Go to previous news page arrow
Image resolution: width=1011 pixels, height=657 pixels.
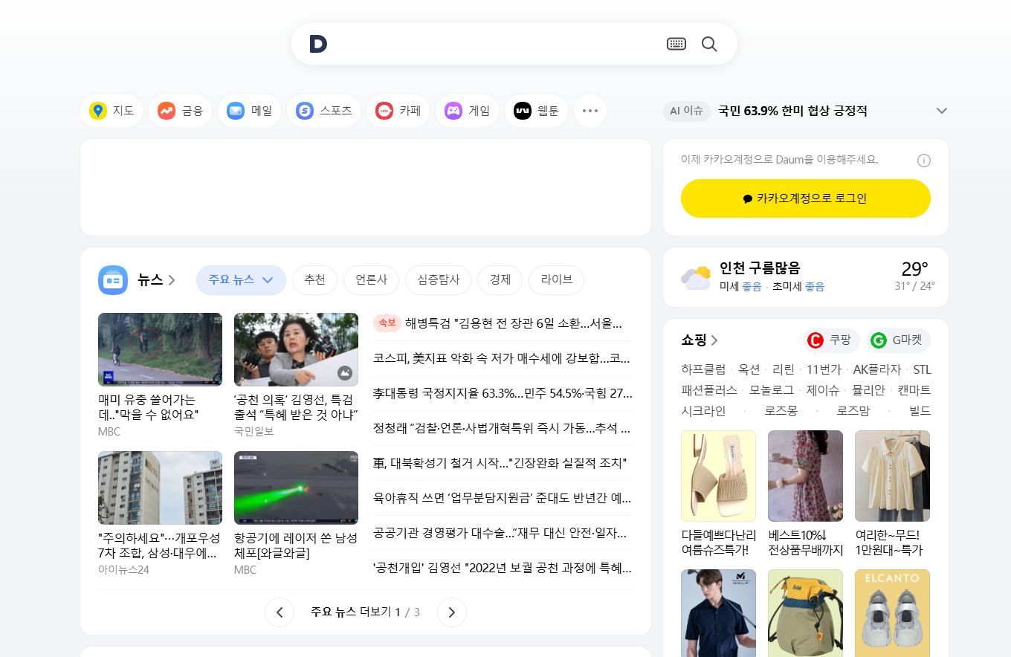280,612
